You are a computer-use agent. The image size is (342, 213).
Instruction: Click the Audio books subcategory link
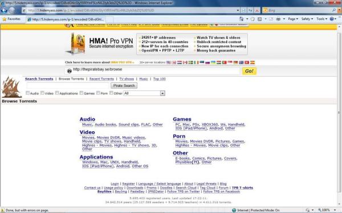click(x=105, y=124)
